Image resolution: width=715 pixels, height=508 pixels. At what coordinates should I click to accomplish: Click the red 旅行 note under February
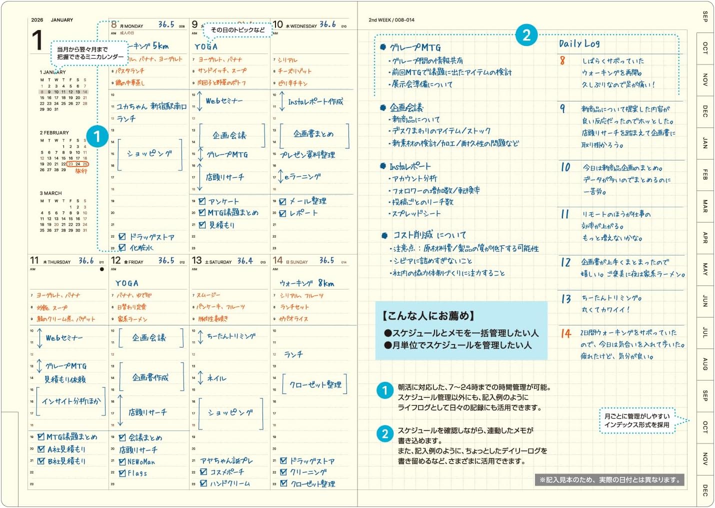(x=81, y=171)
